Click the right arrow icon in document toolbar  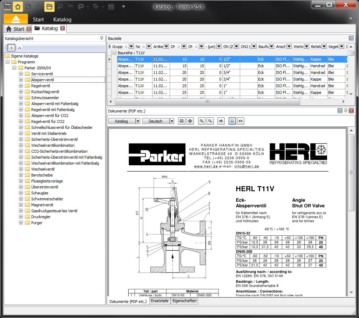(221, 121)
